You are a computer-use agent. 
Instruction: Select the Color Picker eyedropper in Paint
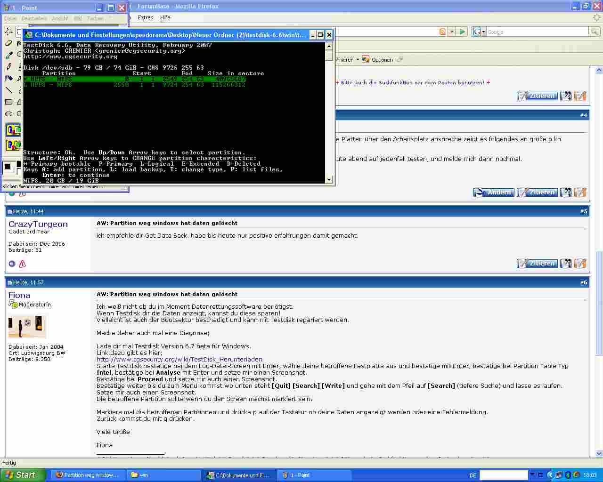click(8, 55)
